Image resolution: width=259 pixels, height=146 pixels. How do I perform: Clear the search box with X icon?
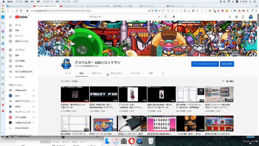(159, 17)
